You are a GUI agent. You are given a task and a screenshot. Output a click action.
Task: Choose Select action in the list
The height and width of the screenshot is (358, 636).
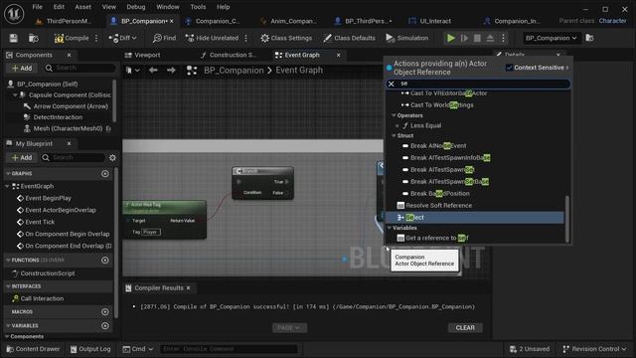(x=475, y=218)
